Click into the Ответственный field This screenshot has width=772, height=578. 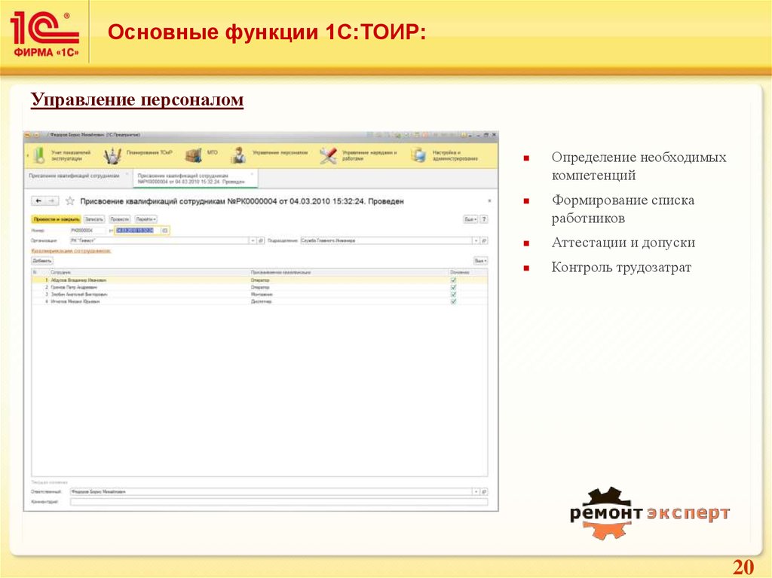coord(271,491)
